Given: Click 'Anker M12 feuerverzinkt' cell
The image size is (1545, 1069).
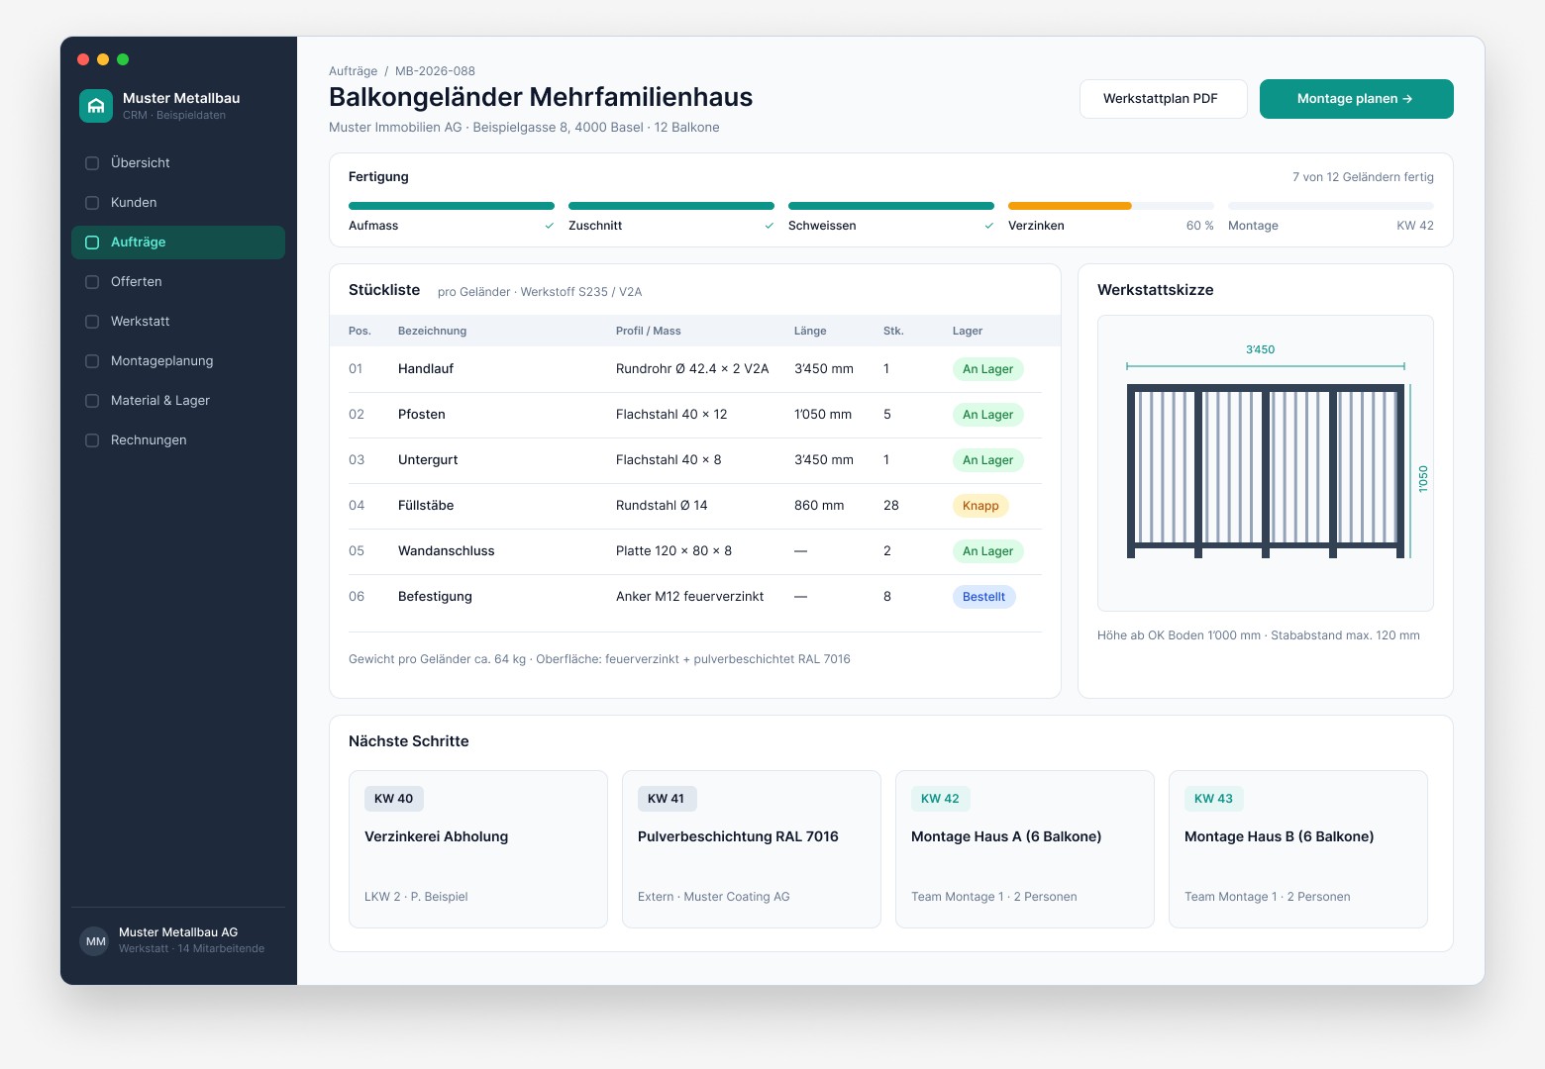Looking at the screenshot, I should (689, 597).
